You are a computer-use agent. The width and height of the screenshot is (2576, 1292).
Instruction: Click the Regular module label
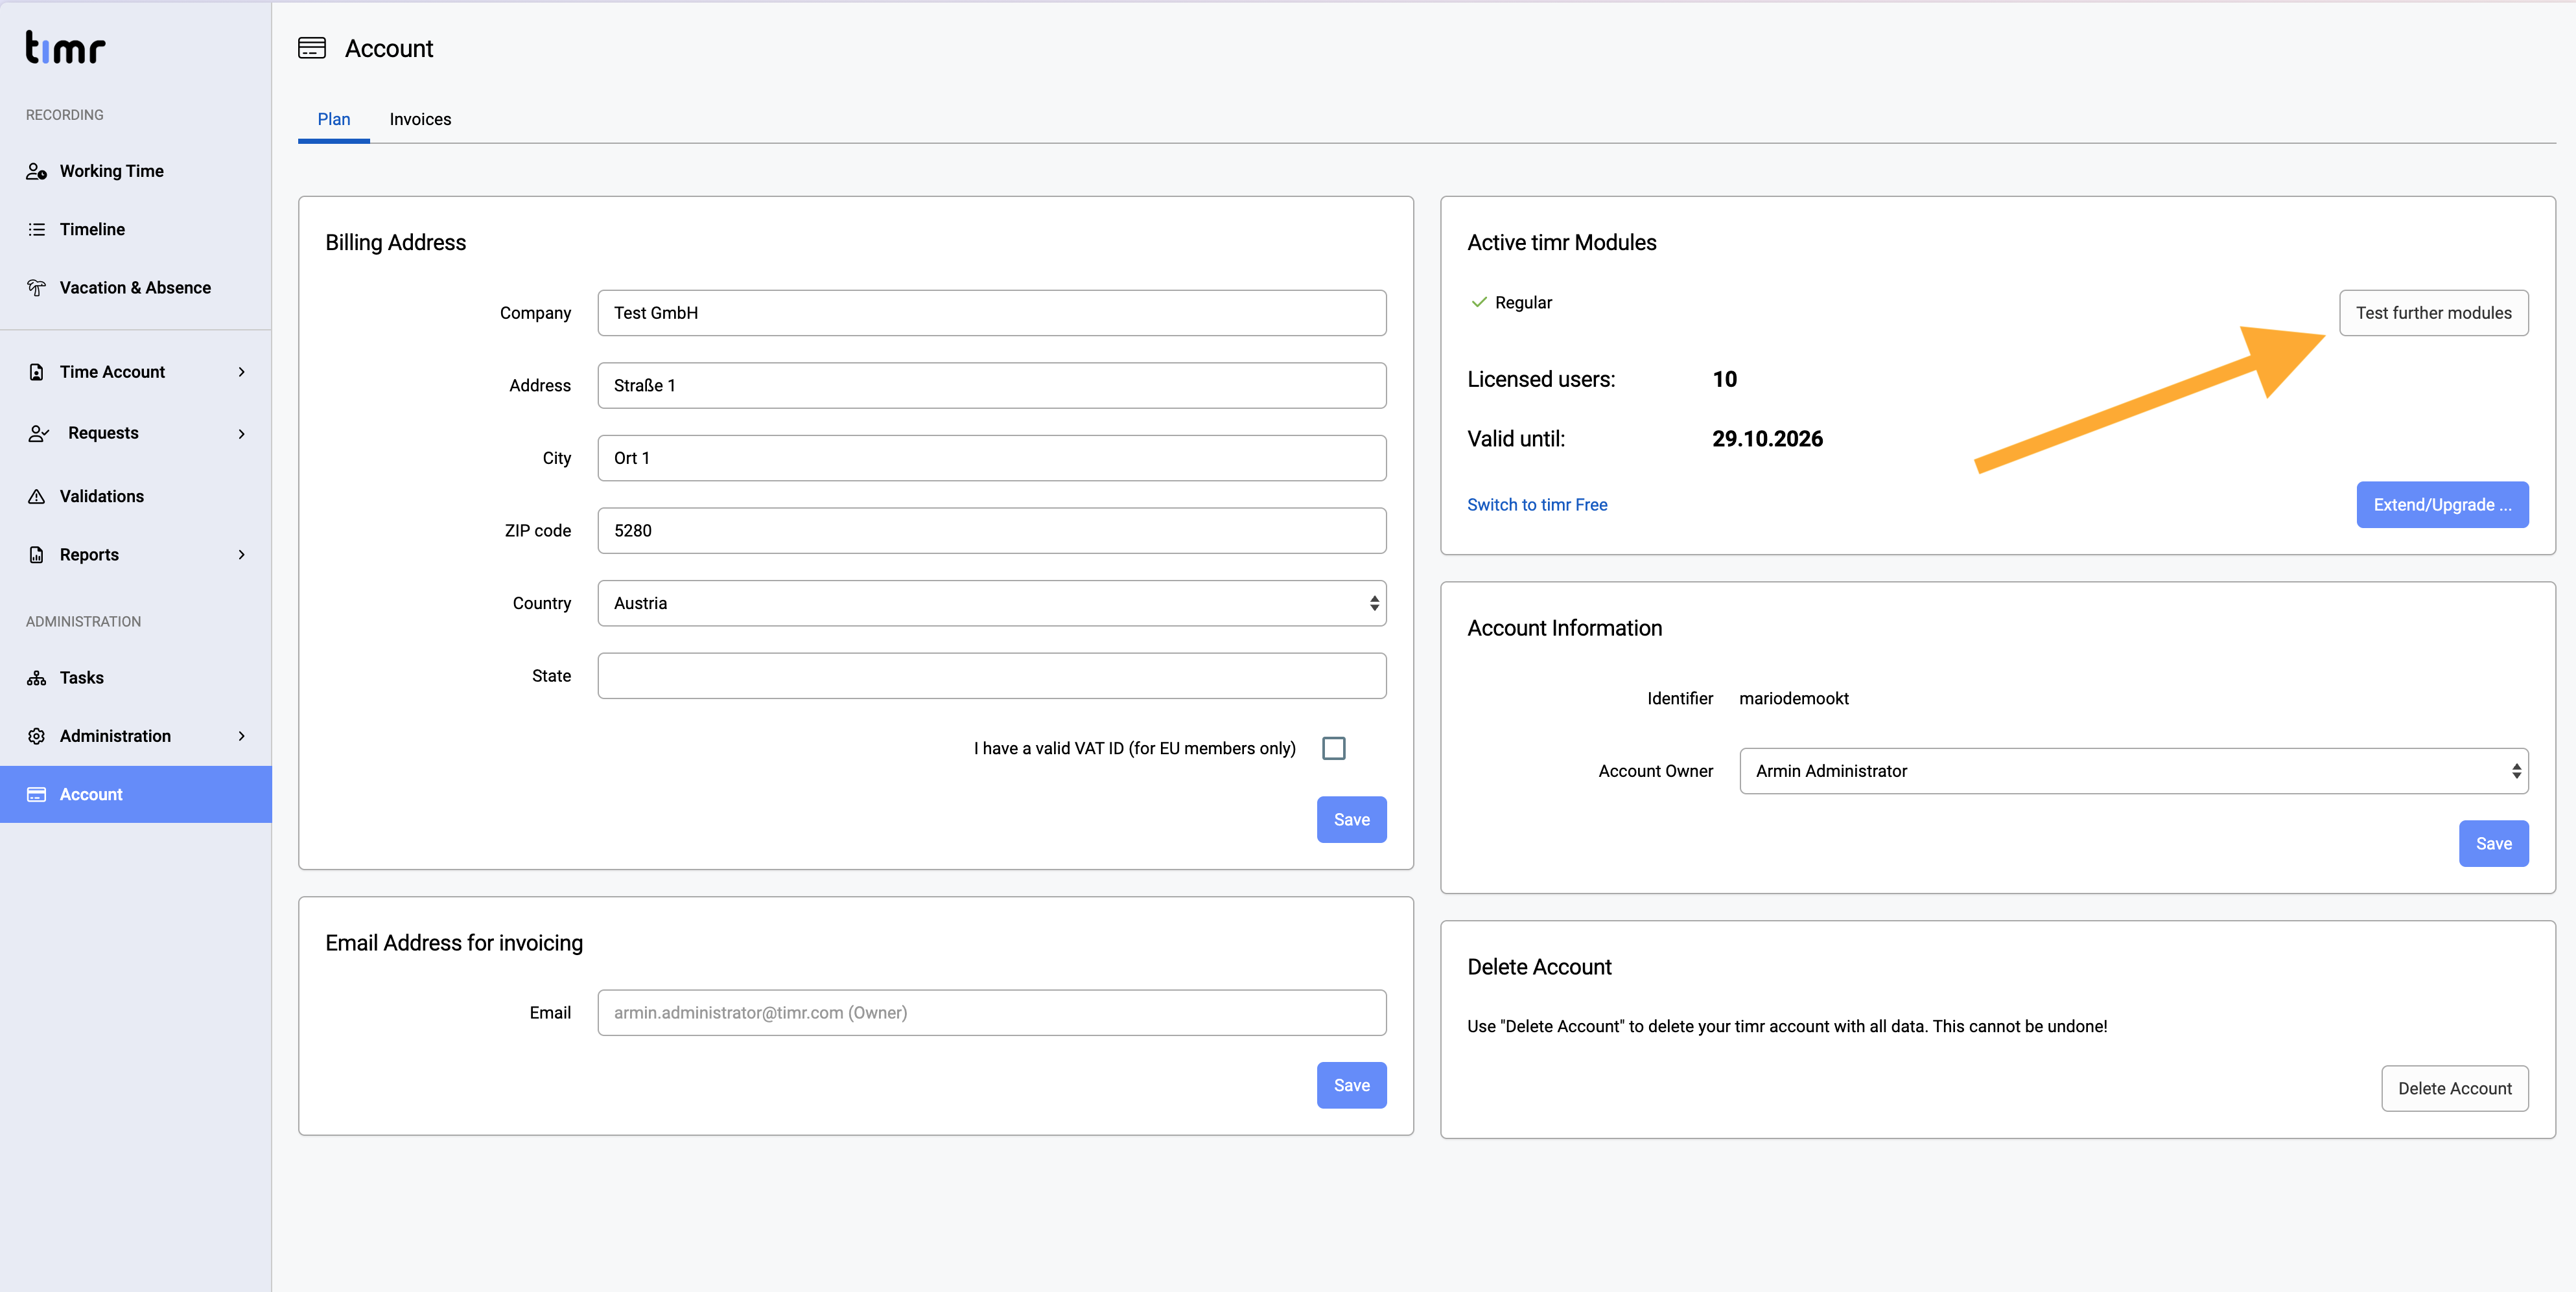[1523, 303]
